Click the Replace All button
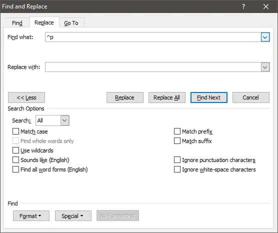Screen dimensions: 278x233 pos(167,97)
